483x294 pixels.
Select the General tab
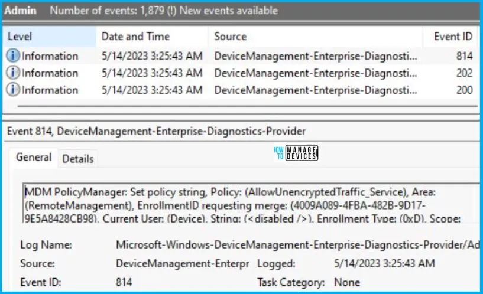point(34,158)
